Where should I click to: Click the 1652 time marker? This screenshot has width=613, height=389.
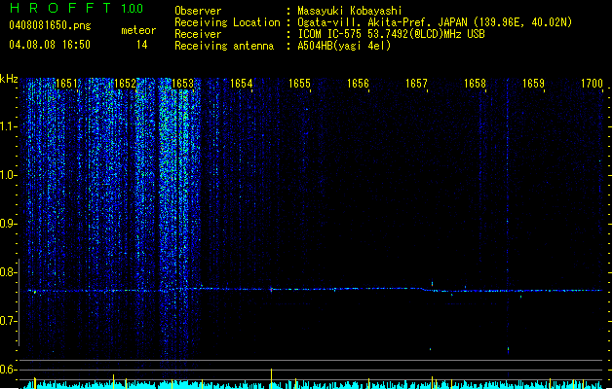(x=125, y=84)
